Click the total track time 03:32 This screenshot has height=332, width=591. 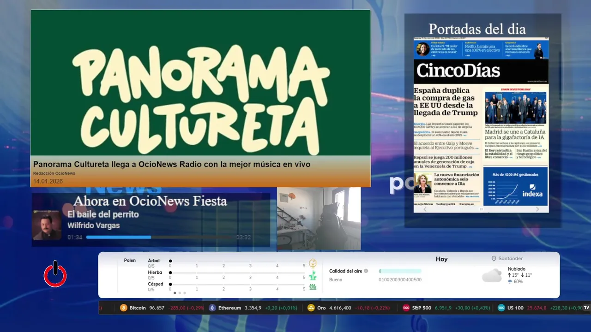[243, 237]
